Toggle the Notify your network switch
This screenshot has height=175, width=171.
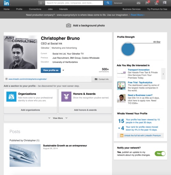160,154
